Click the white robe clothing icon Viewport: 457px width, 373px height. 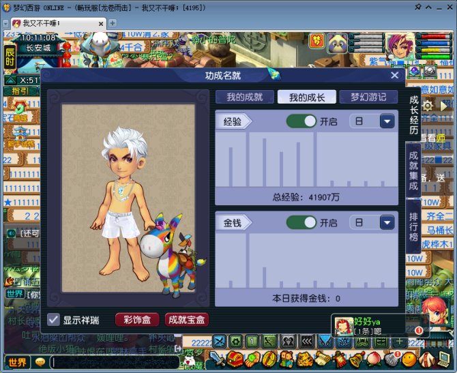coord(426,359)
